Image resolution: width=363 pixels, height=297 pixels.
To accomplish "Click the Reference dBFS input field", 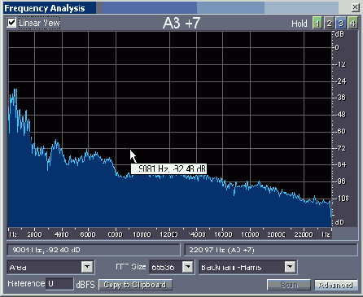I will (59, 284).
